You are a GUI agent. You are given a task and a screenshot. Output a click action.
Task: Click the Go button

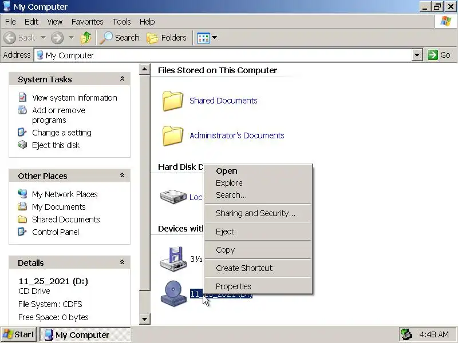[440, 55]
